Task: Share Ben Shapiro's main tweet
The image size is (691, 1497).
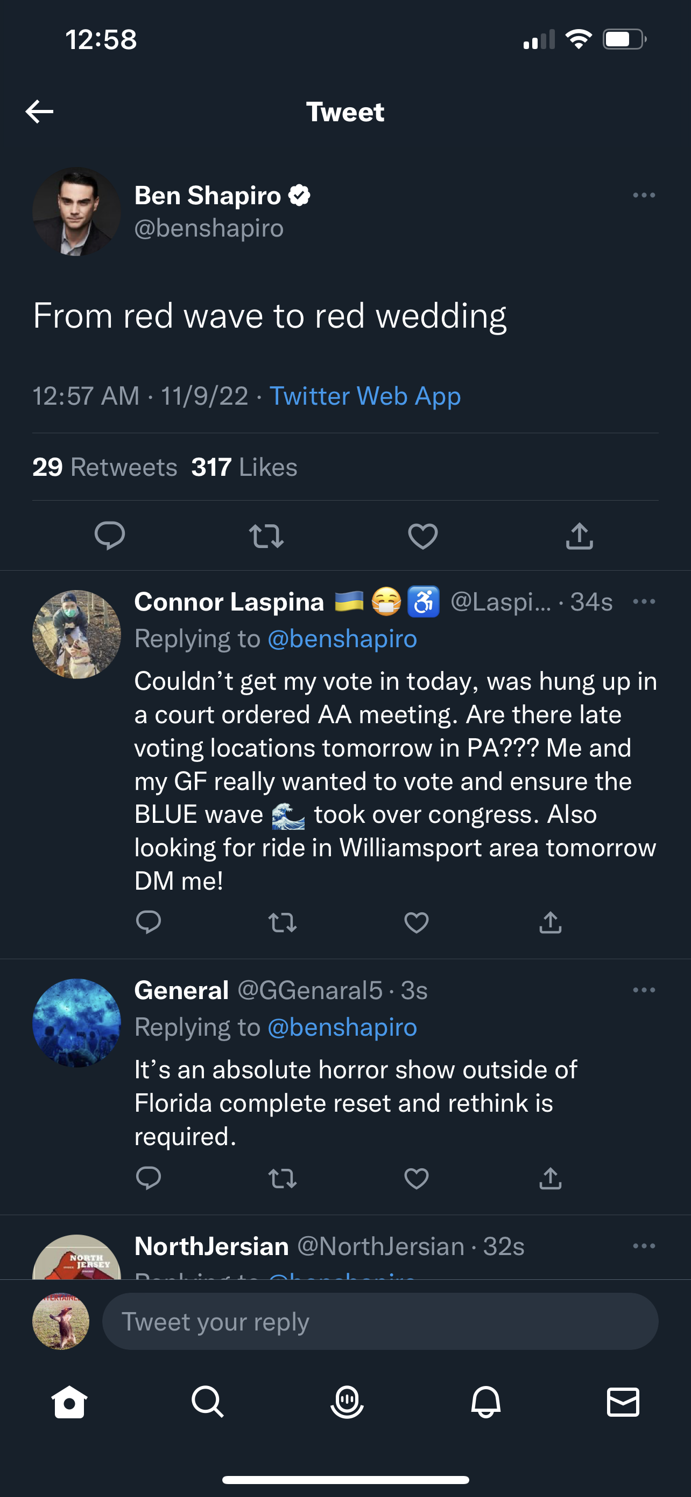Action: click(x=579, y=536)
